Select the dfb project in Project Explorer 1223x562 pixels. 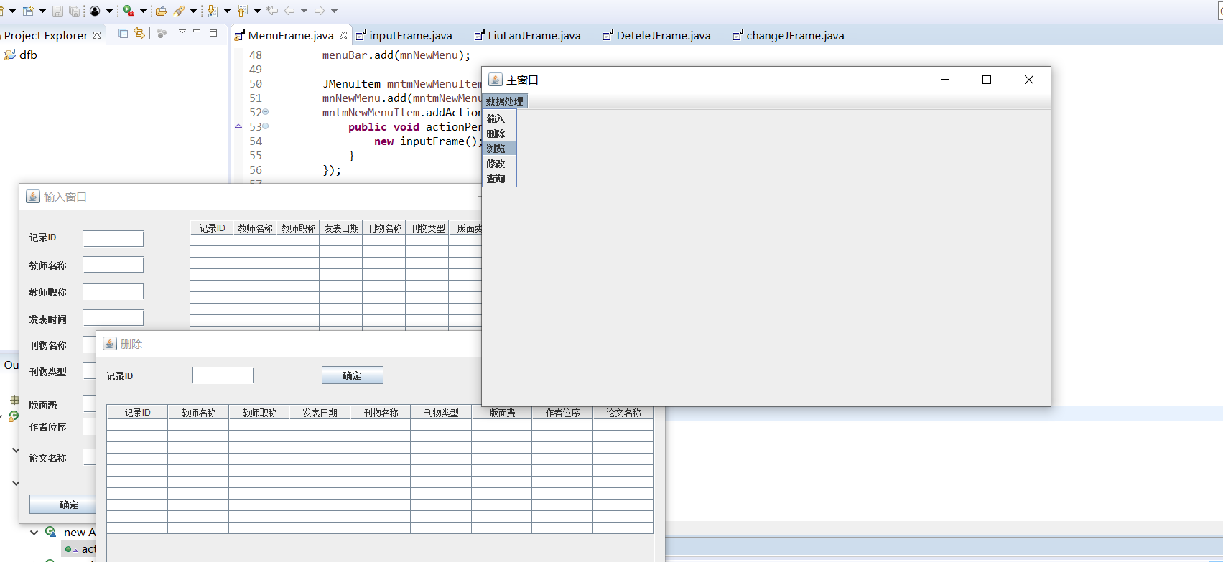pyautogui.click(x=28, y=55)
